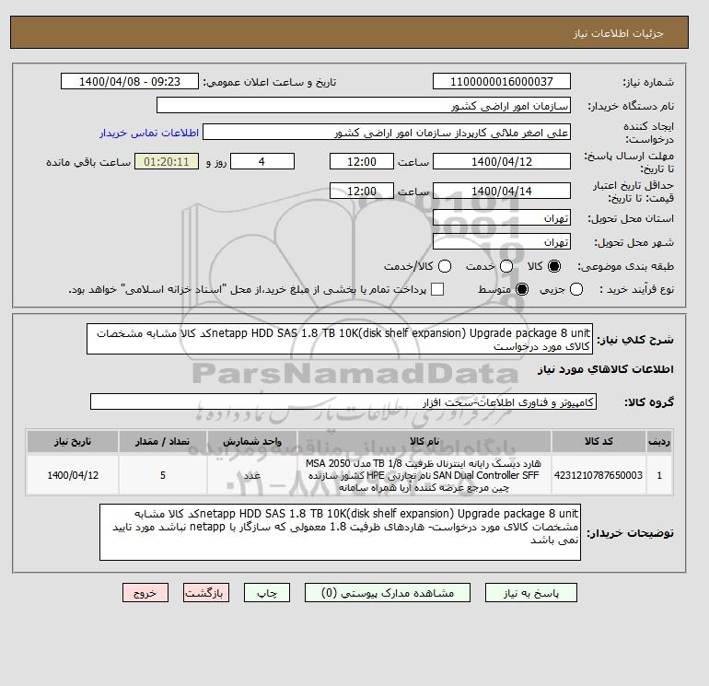709x686 pixels.
Task: Click the quantity cell showing 5
Action: click(x=163, y=475)
